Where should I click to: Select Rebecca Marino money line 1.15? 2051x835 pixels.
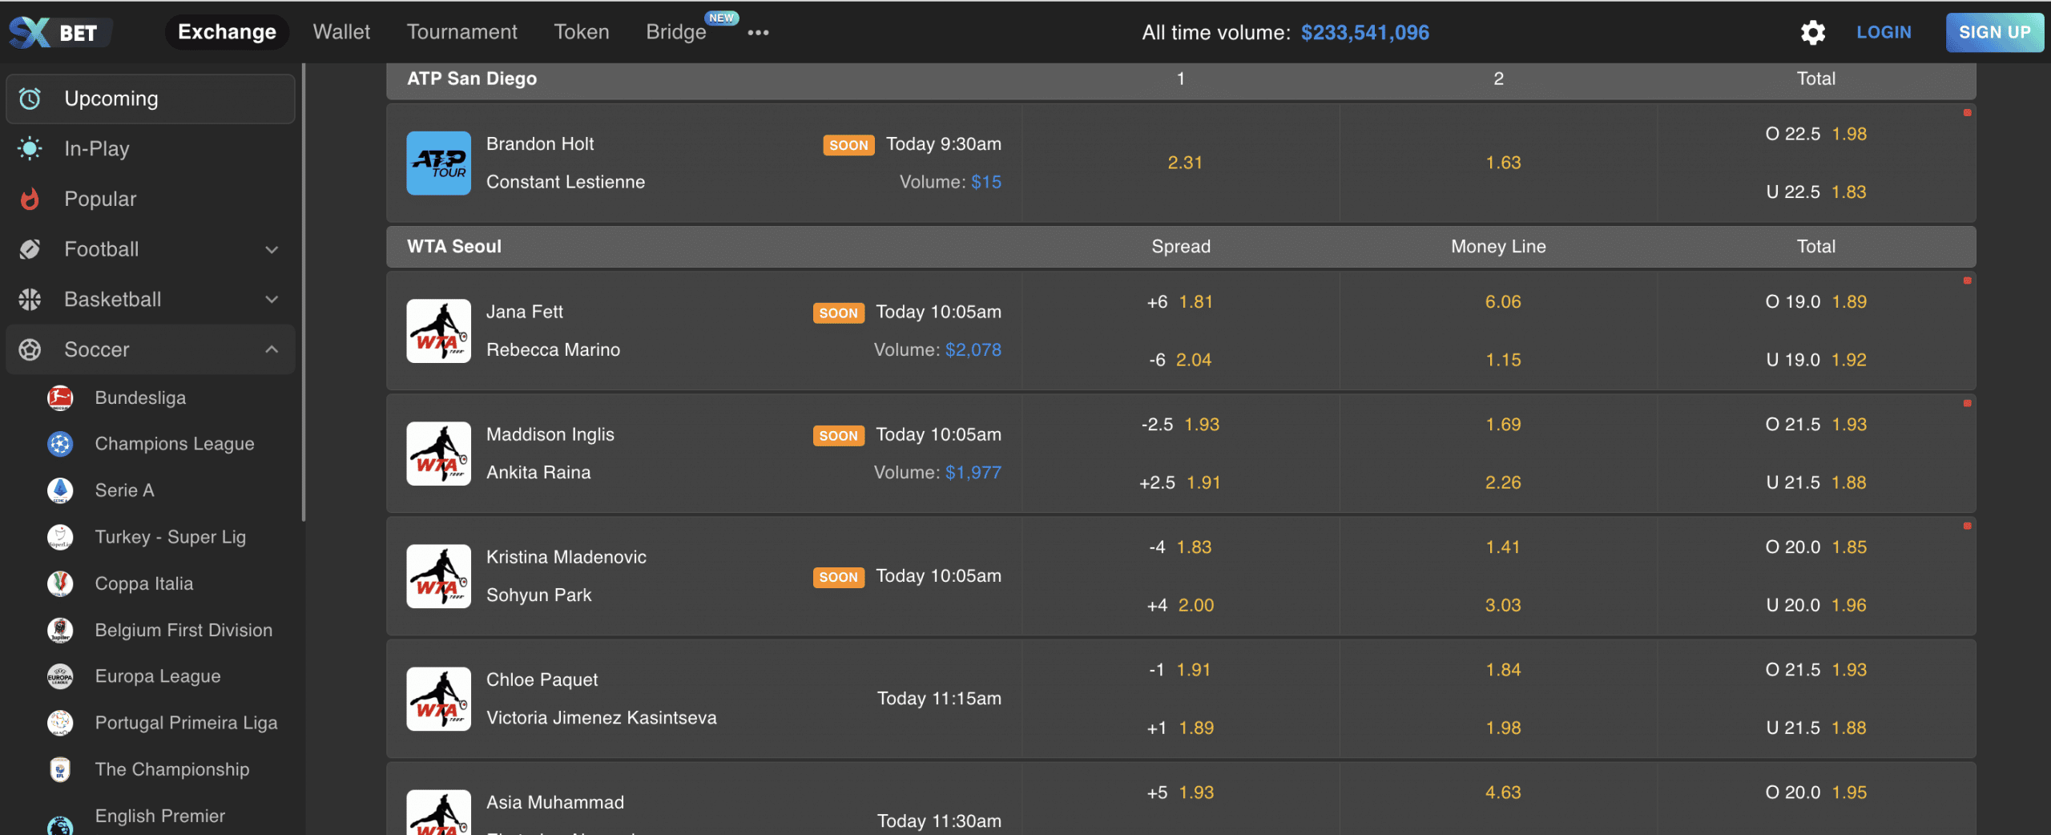1503,360
